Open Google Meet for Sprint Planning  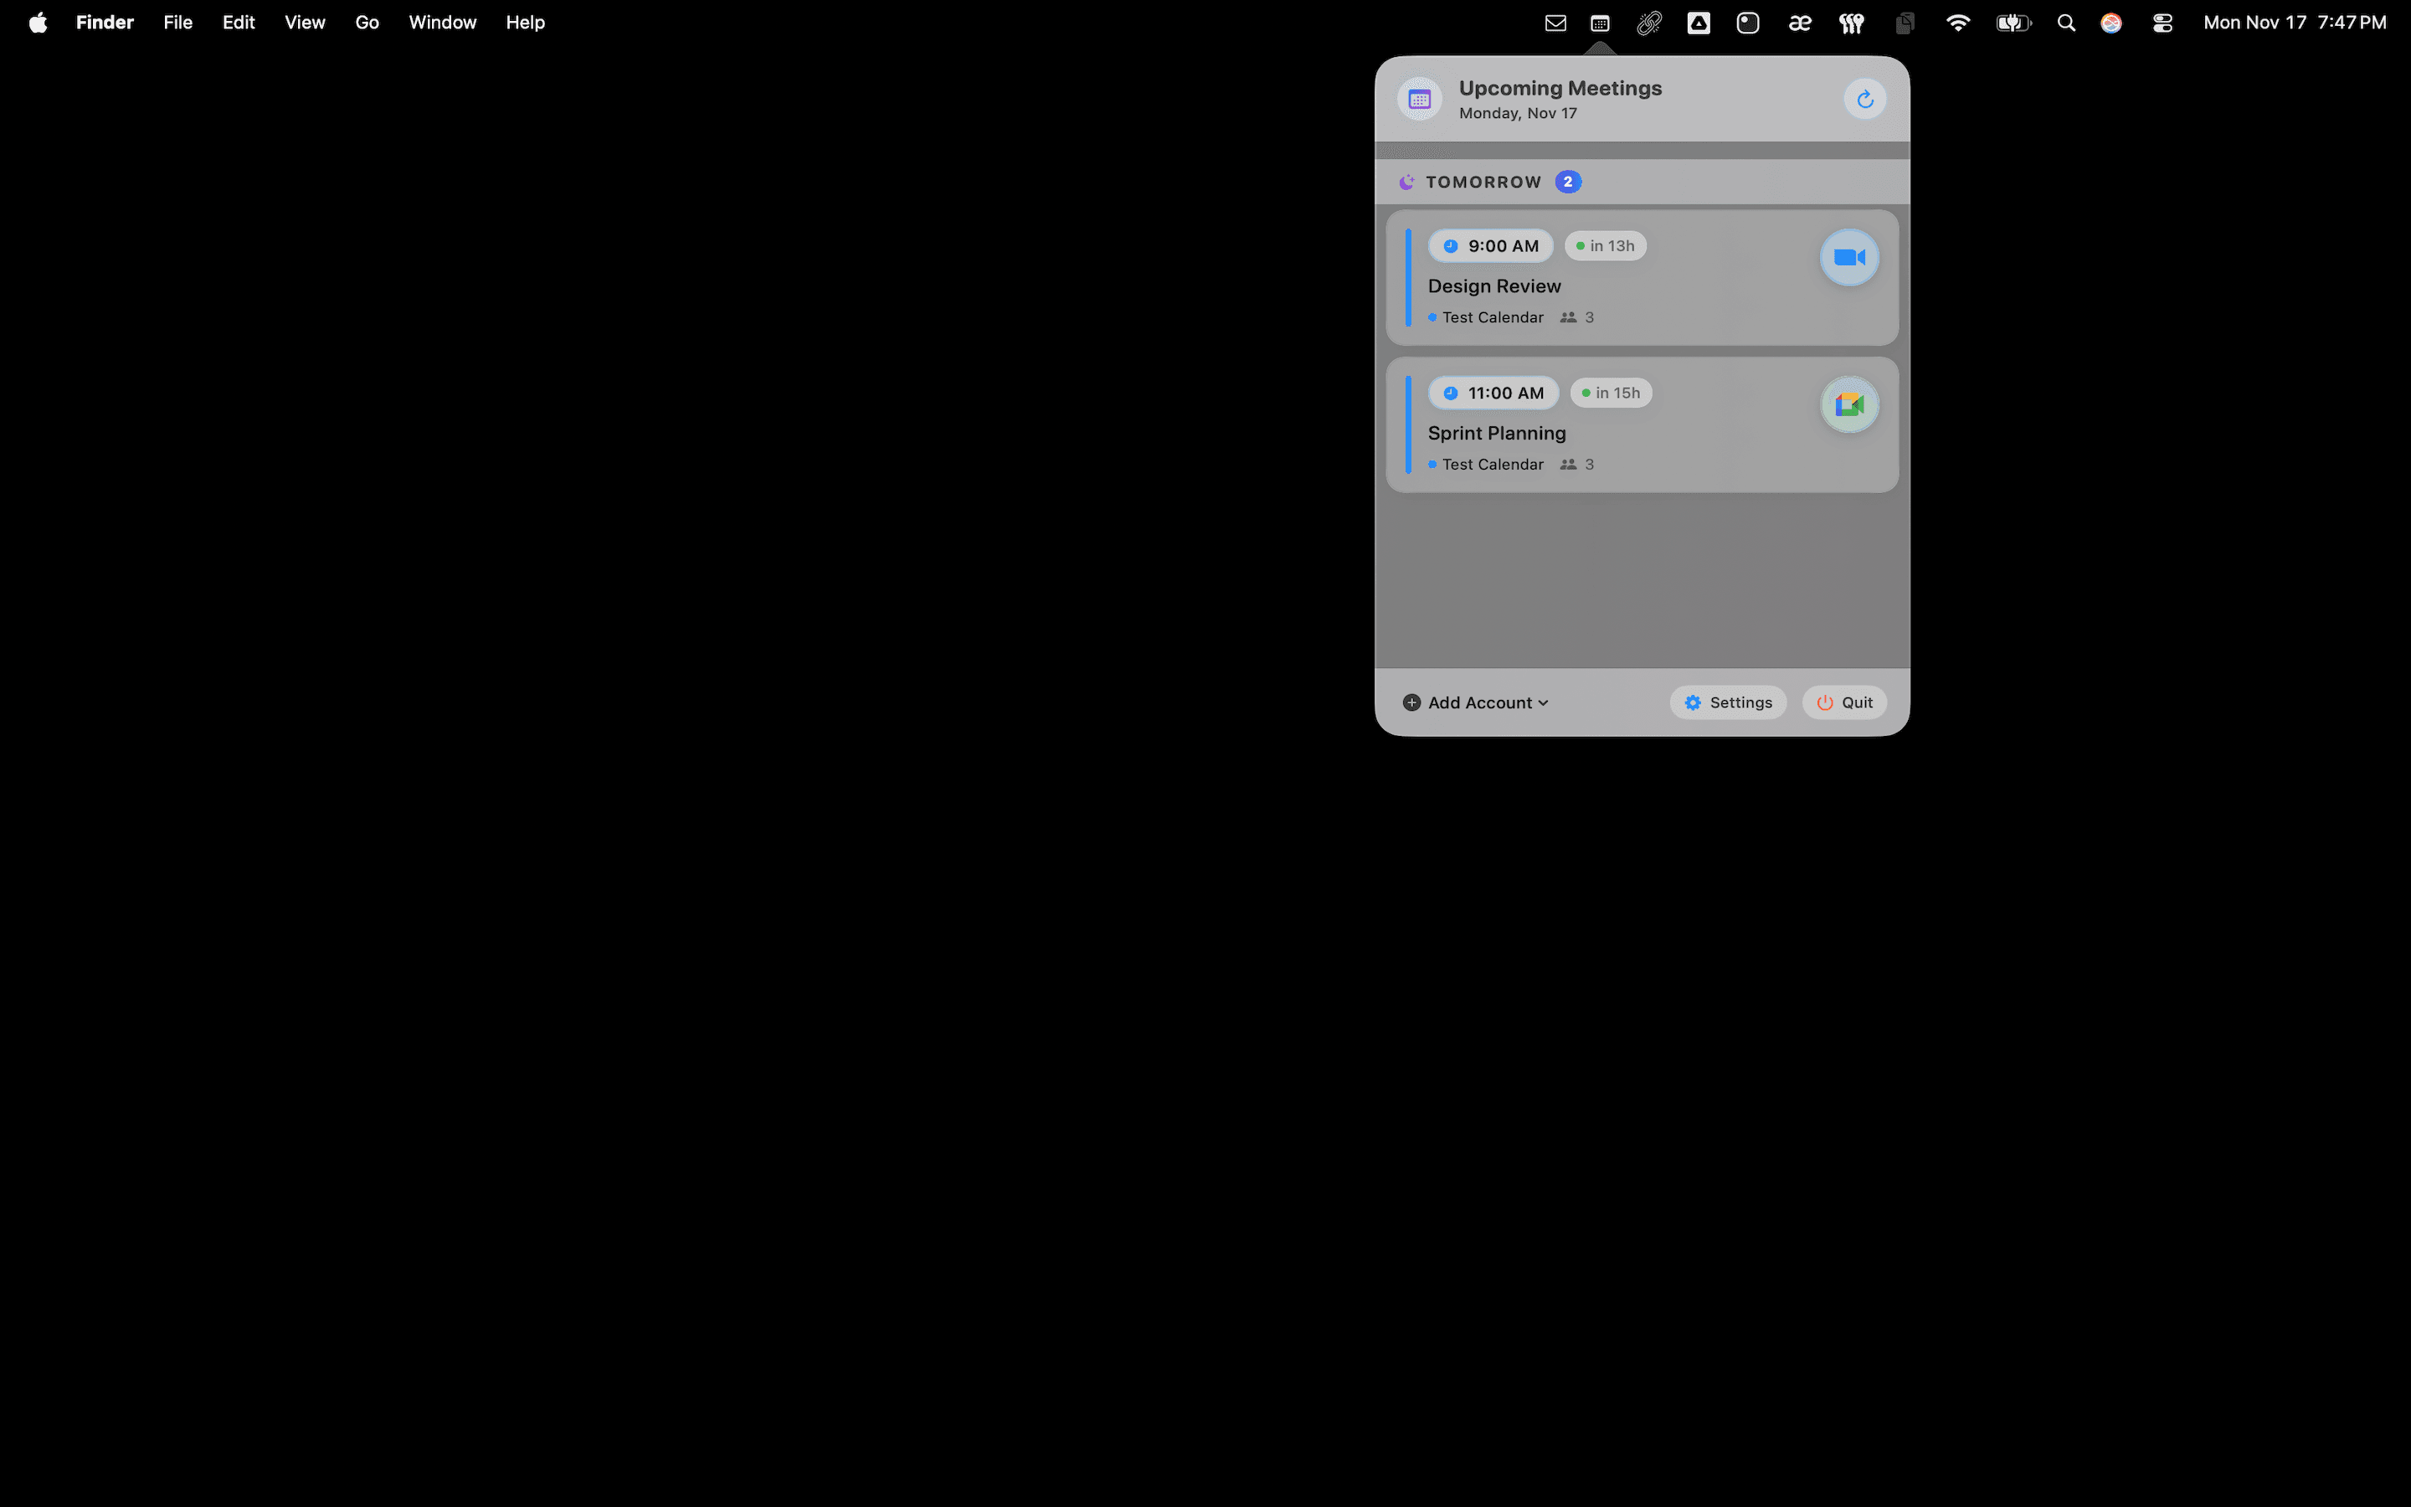tap(1848, 404)
